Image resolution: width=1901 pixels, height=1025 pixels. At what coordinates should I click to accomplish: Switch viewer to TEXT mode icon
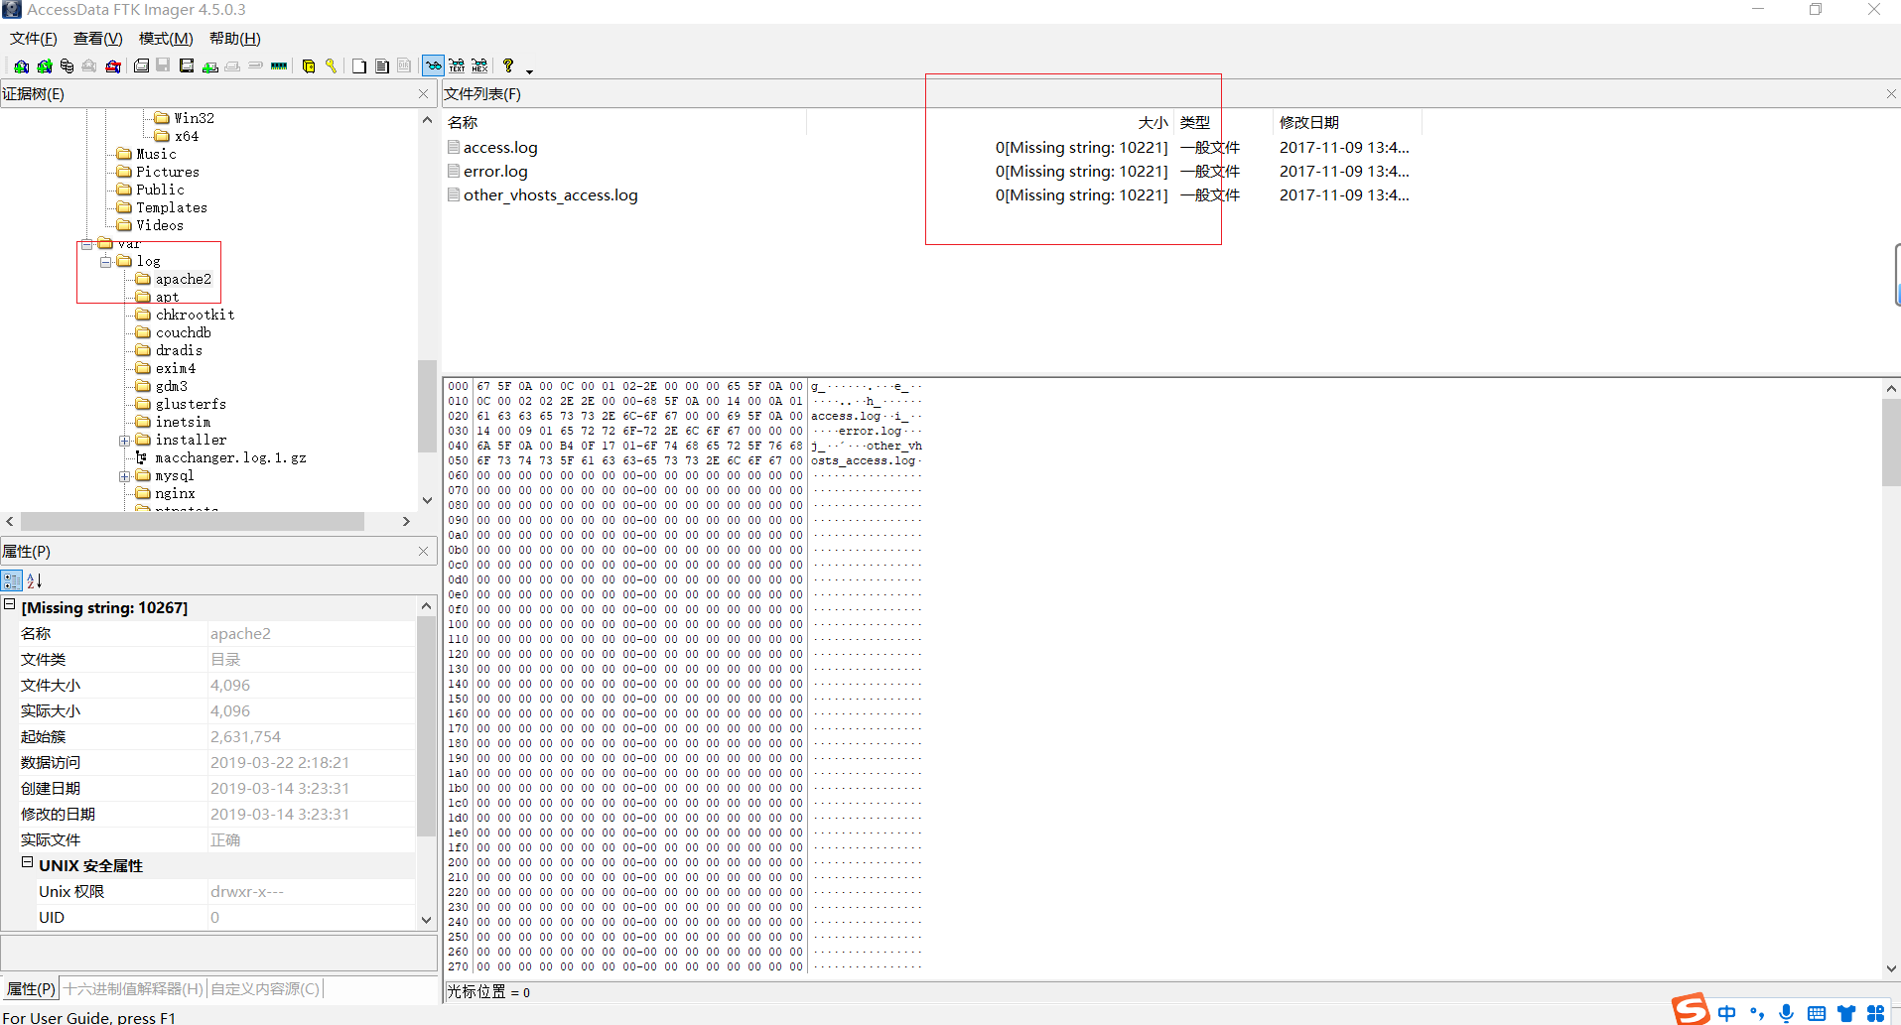[457, 65]
